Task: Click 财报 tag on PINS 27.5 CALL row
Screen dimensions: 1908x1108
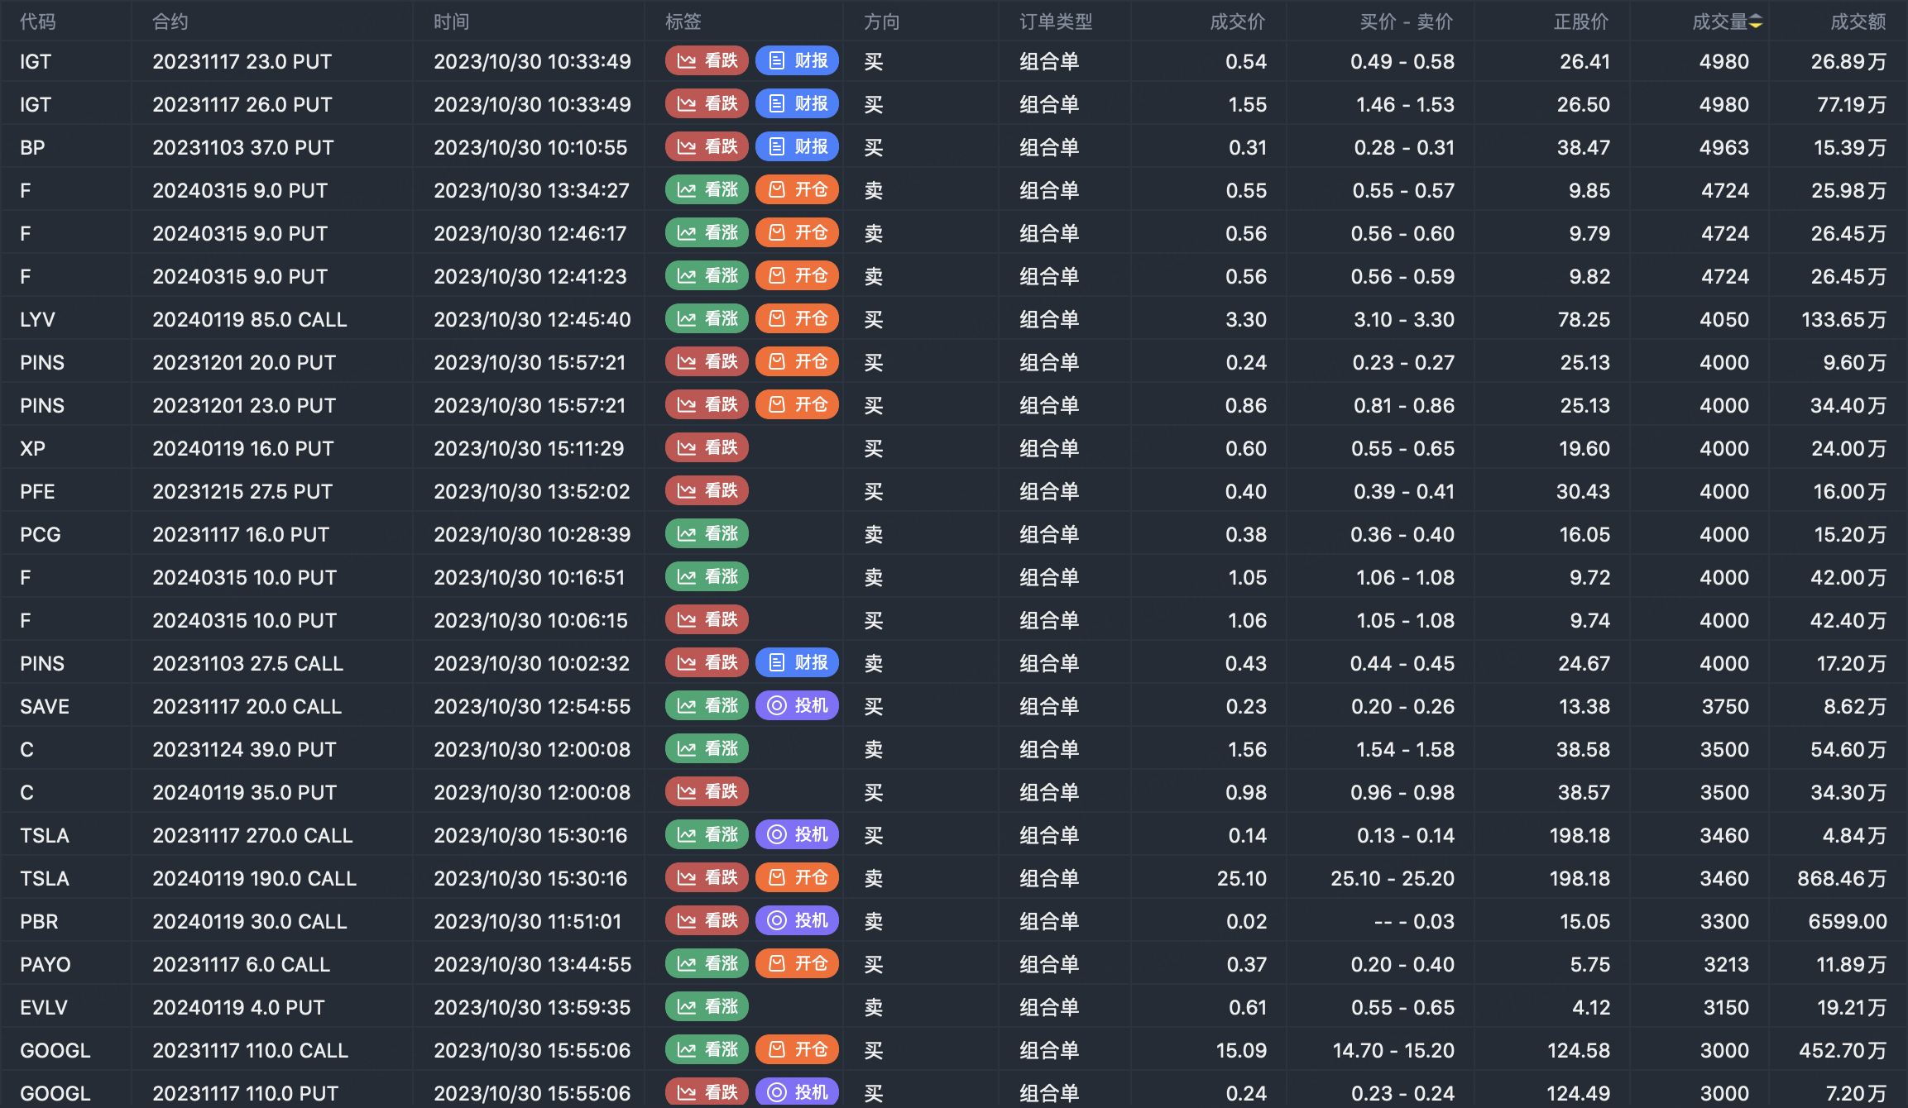Action: (x=798, y=662)
